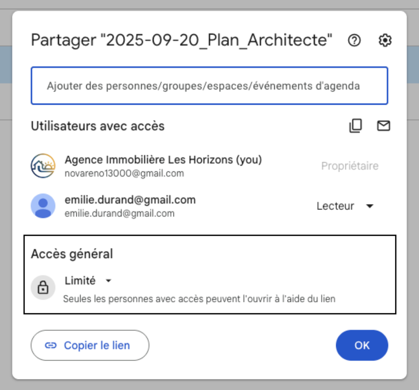Click the envelope icon to email users
The width and height of the screenshot is (419, 390).
tap(383, 126)
